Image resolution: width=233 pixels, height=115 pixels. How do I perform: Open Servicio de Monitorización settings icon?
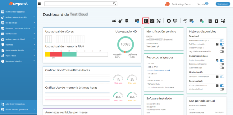click(x=217, y=77)
